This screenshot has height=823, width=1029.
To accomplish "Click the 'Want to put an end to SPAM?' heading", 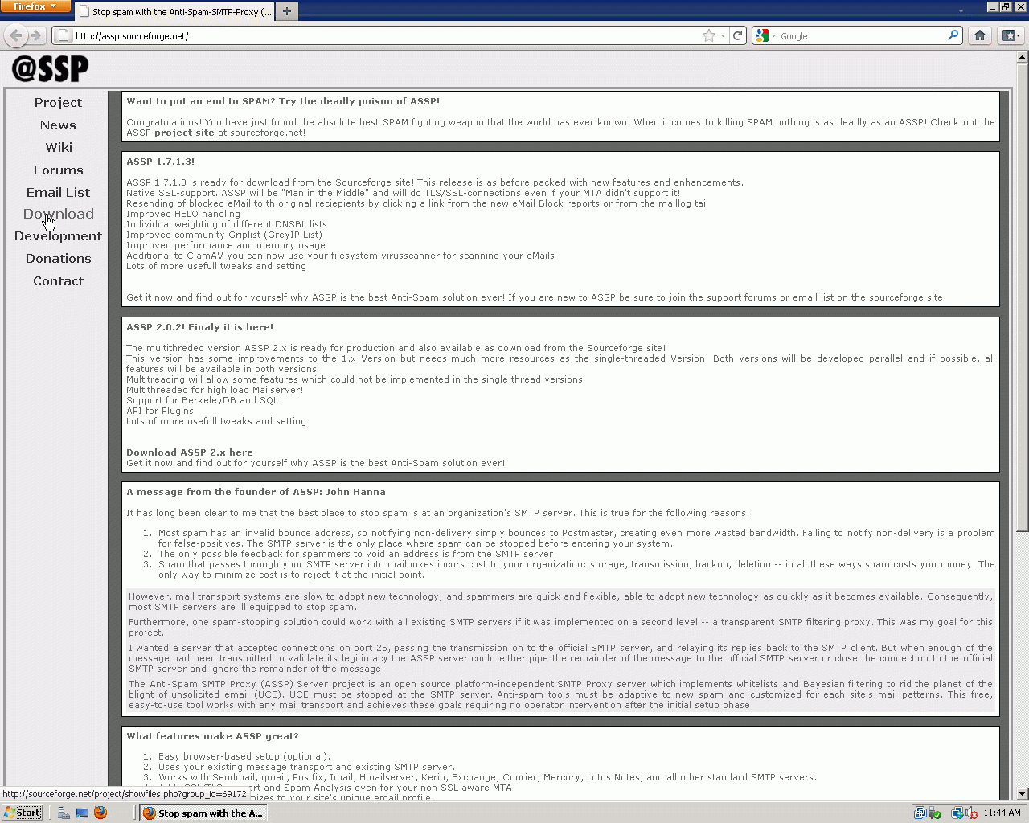I will [283, 101].
